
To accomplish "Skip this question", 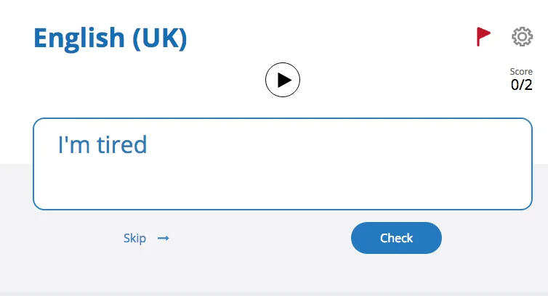I will [x=135, y=238].
